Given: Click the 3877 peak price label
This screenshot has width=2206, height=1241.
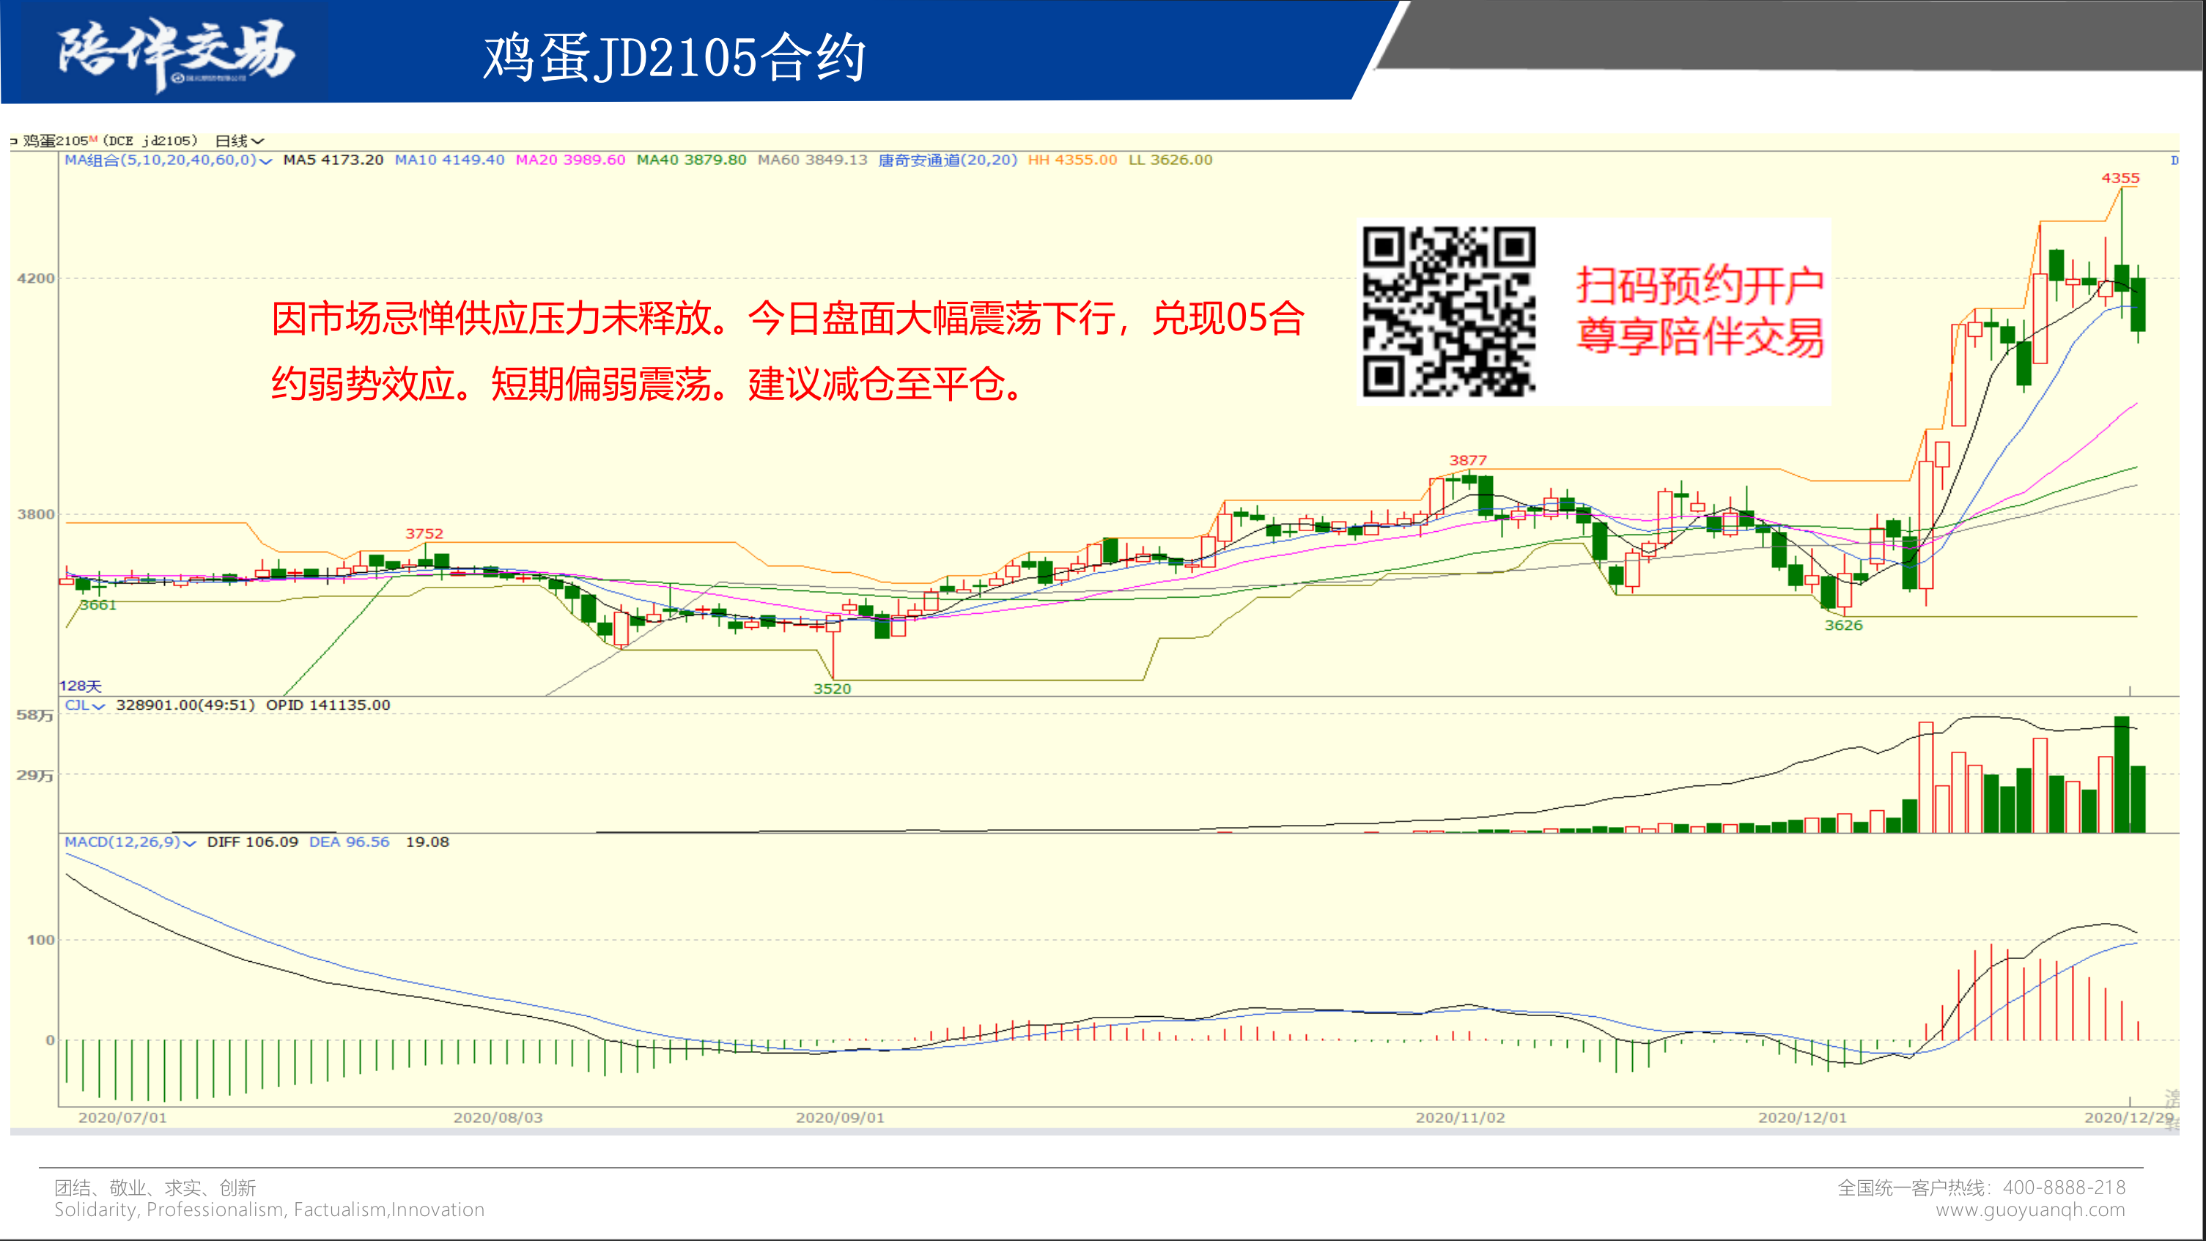Looking at the screenshot, I should [1467, 461].
